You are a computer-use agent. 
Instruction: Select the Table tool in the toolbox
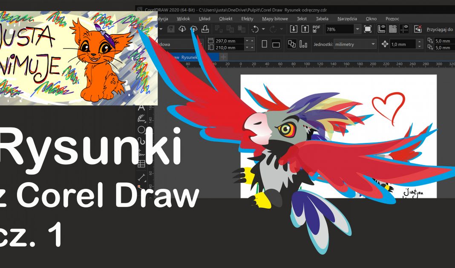click(141, 164)
